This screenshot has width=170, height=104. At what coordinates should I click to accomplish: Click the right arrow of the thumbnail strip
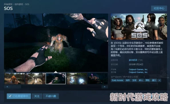point(105,87)
